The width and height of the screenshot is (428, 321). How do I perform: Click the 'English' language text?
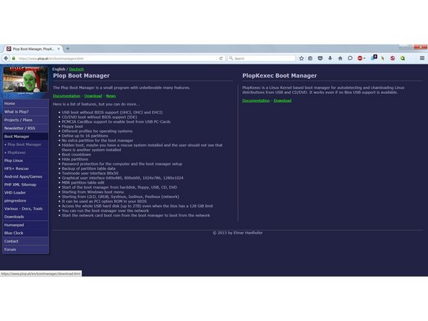click(x=59, y=69)
